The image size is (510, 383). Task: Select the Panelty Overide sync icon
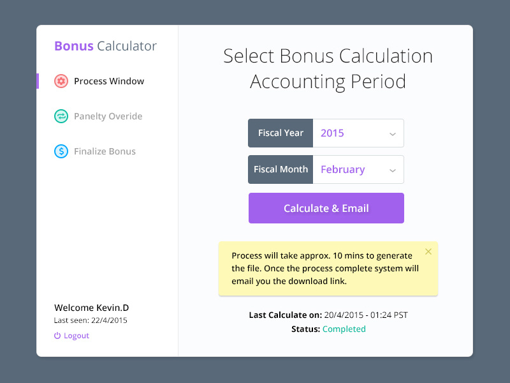pyautogui.click(x=61, y=116)
